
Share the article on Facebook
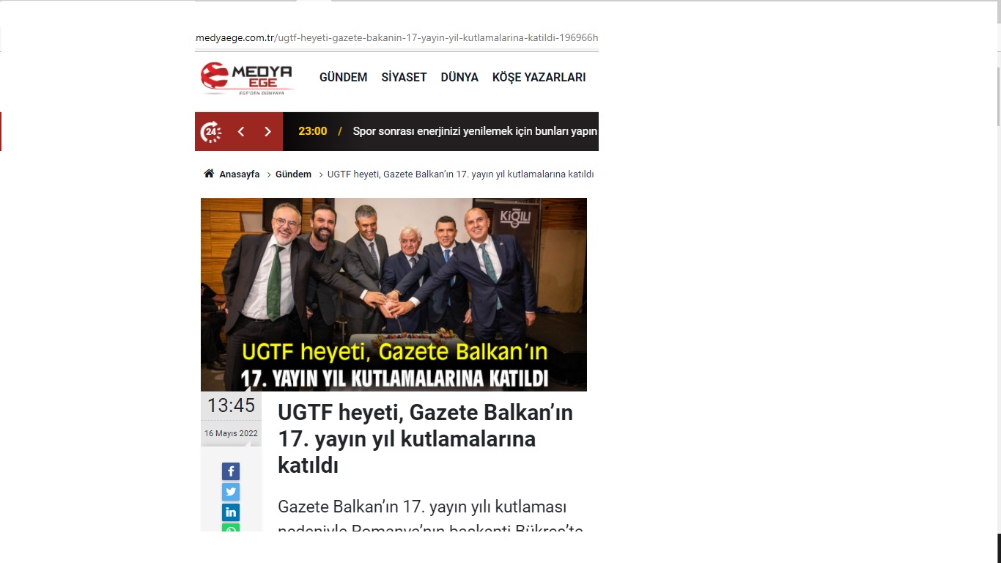click(231, 471)
